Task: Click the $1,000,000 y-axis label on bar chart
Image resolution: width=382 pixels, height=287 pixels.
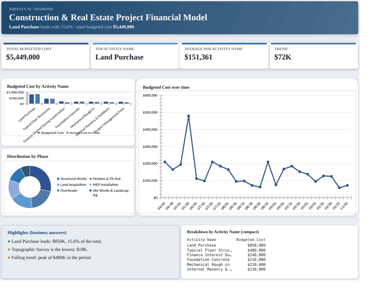Action: click(15, 92)
